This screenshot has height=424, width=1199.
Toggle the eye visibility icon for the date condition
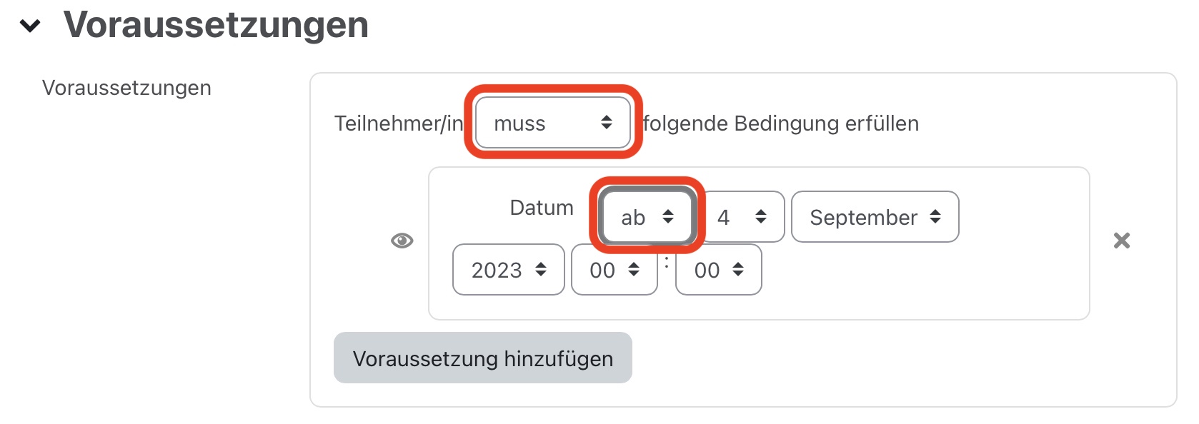pos(401,241)
